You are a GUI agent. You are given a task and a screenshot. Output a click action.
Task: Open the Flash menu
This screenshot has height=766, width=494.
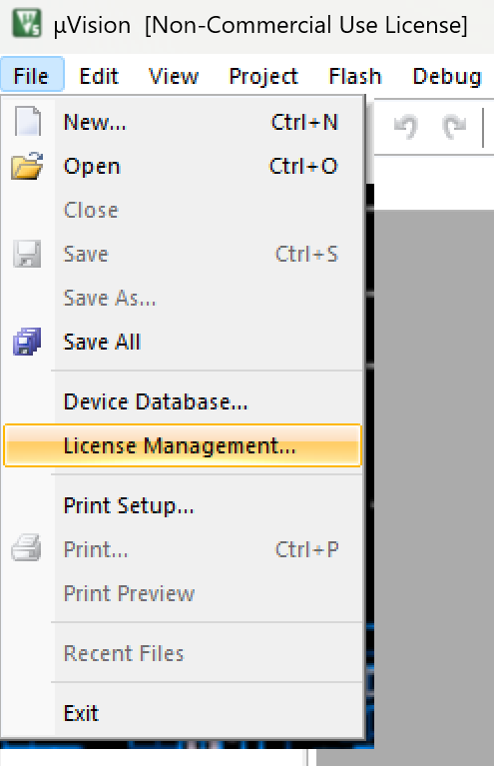pyautogui.click(x=355, y=76)
